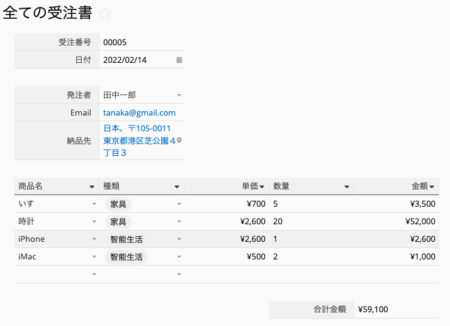Image resolution: width=450 pixels, height=326 pixels.
Task: Click the order number field 00005
Action: [142, 43]
